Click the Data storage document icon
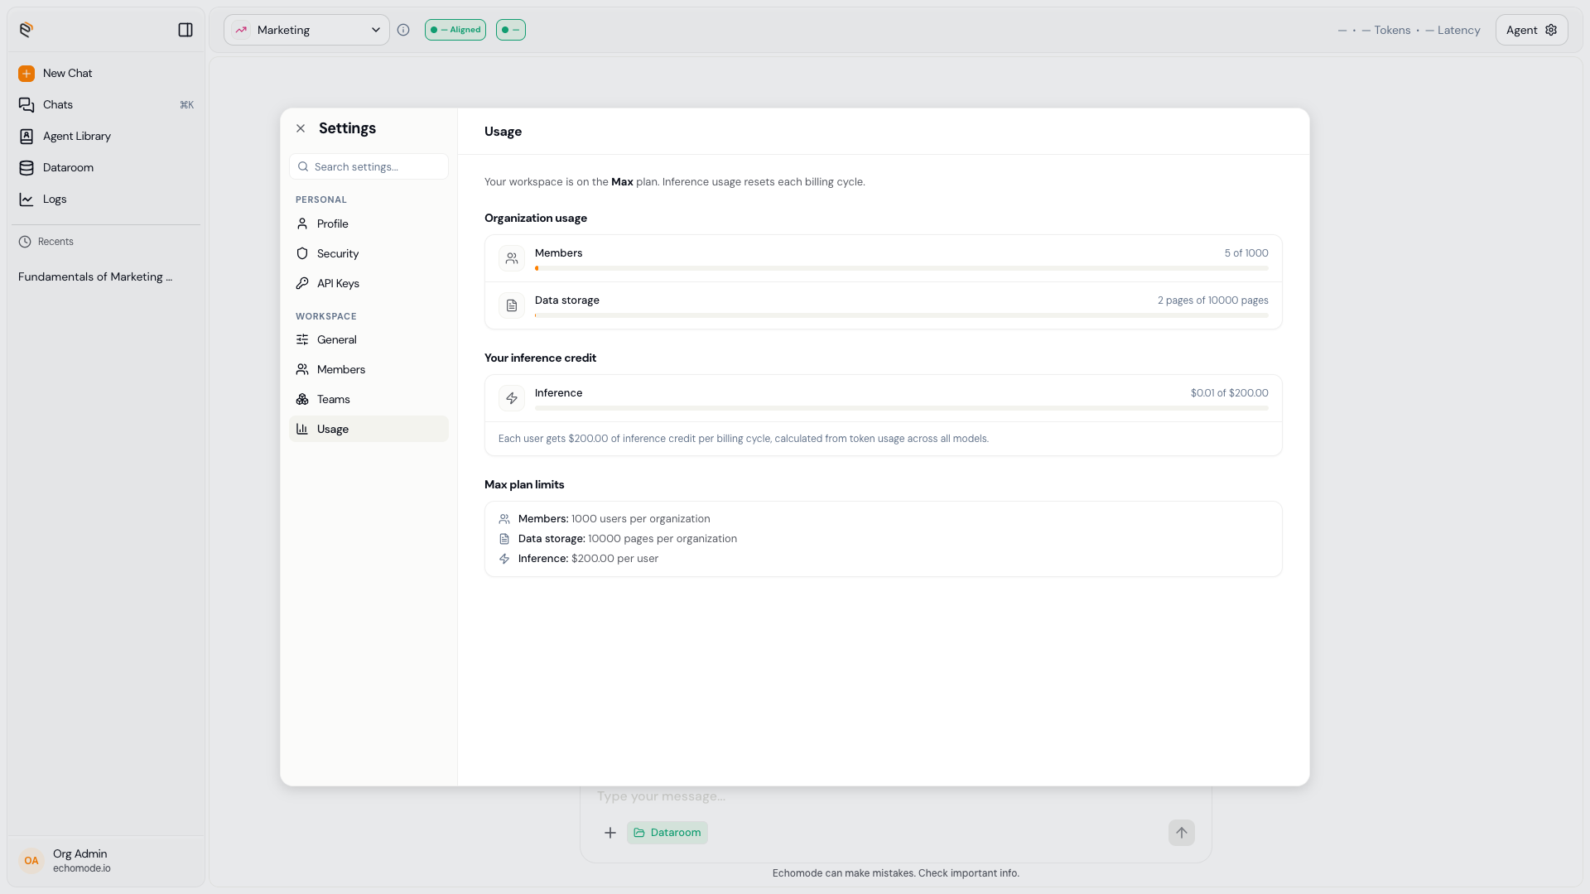Viewport: 1590px width, 894px height. pyautogui.click(x=512, y=305)
